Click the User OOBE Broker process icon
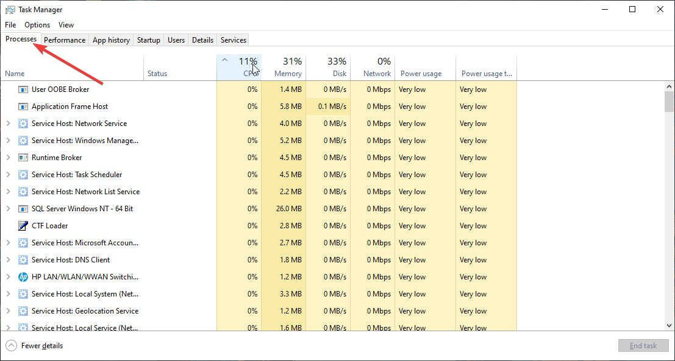Screen dimensions: 675x361 23,89
